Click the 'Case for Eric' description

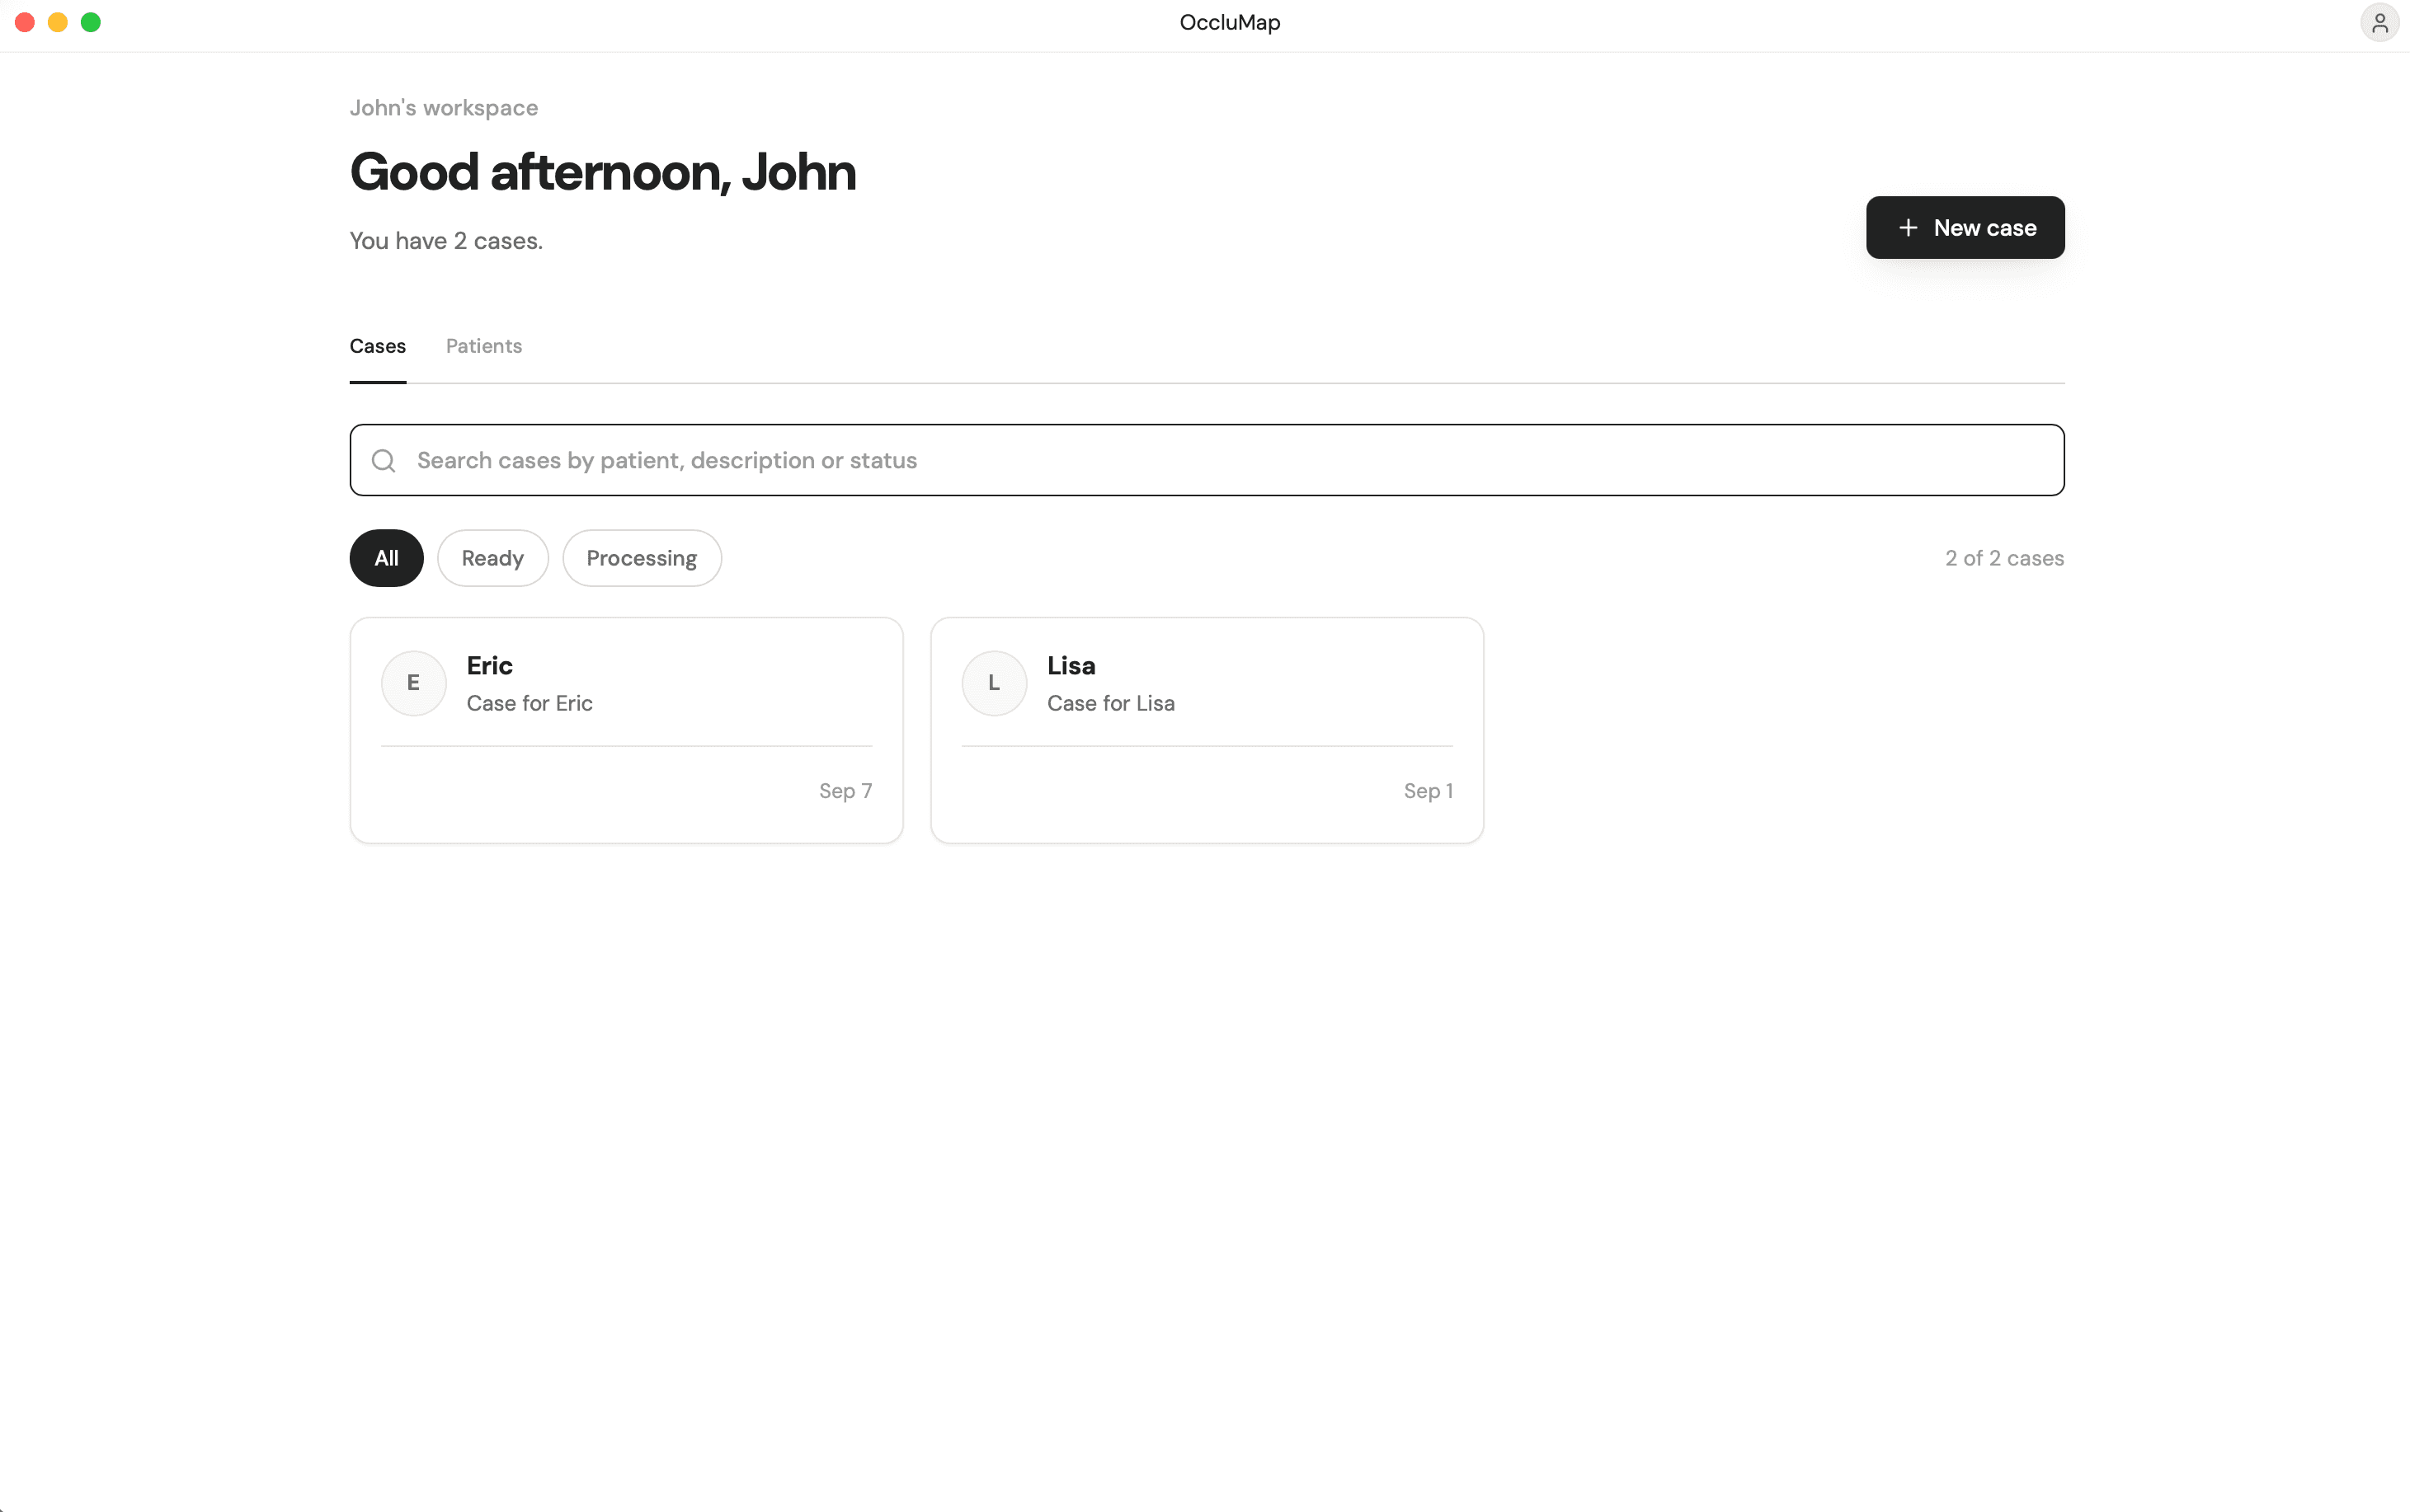pos(530,703)
